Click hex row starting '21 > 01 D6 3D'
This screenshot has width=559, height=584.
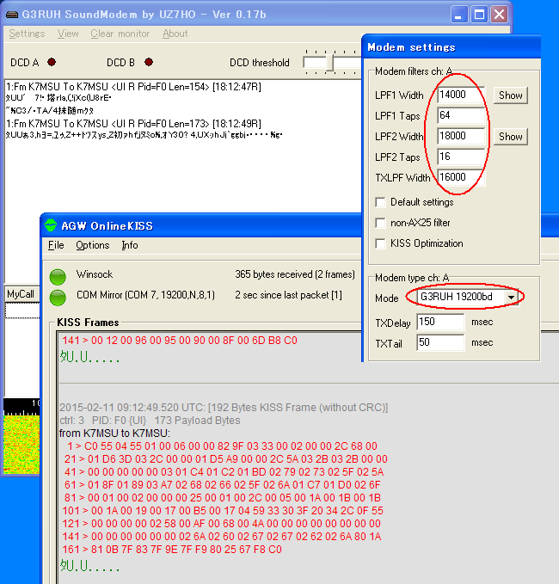point(226,459)
